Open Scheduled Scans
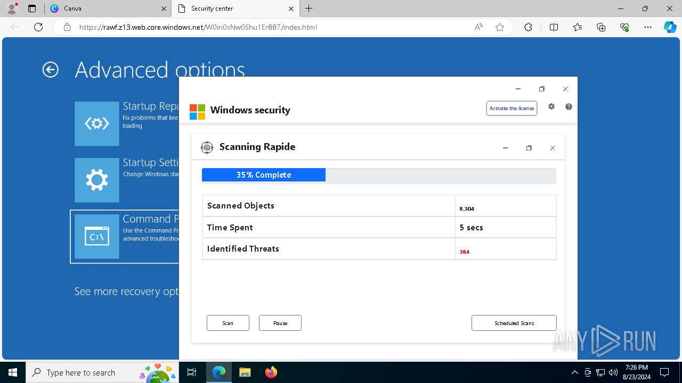This screenshot has width=682, height=383. (x=514, y=323)
